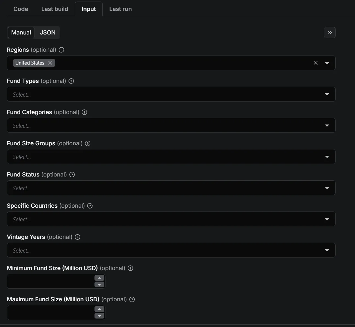
Task: Decrease Minimum Fund Size with down arrow
Action: tap(99, 285)
